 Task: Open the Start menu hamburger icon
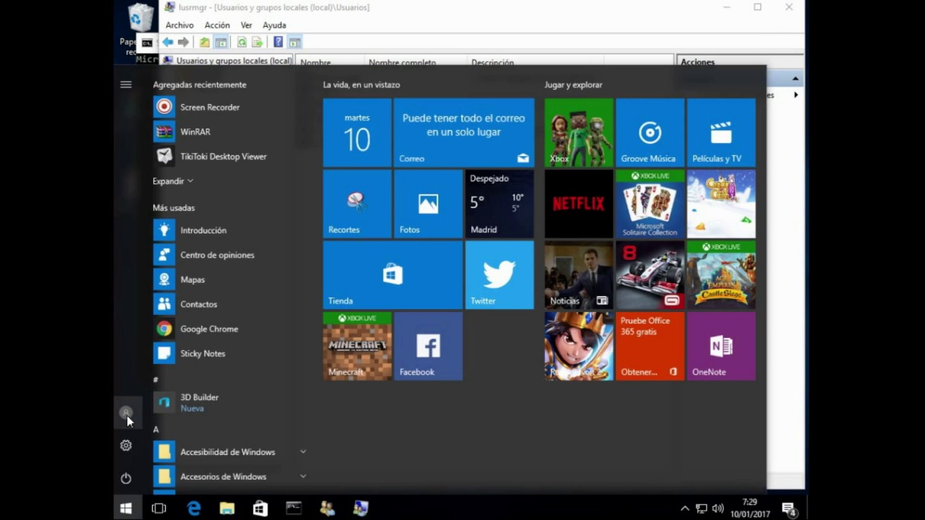(x=126, y=84)
